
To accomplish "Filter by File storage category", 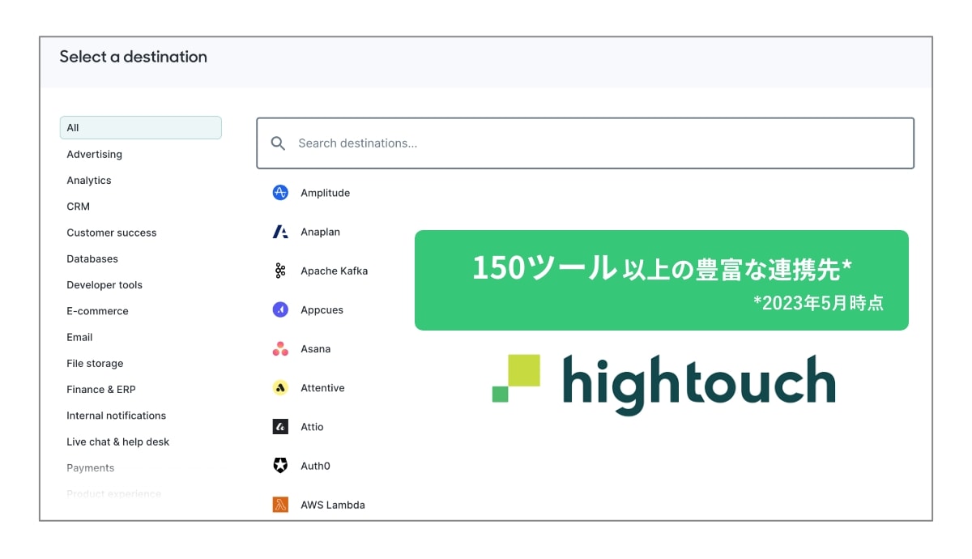I will (95, 364).
